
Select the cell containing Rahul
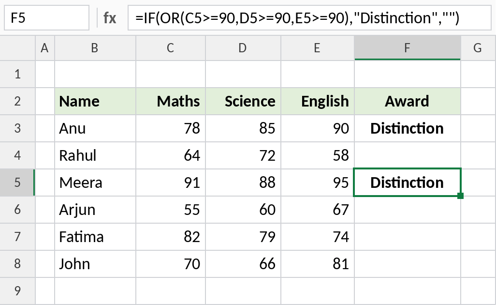(95, 155)
